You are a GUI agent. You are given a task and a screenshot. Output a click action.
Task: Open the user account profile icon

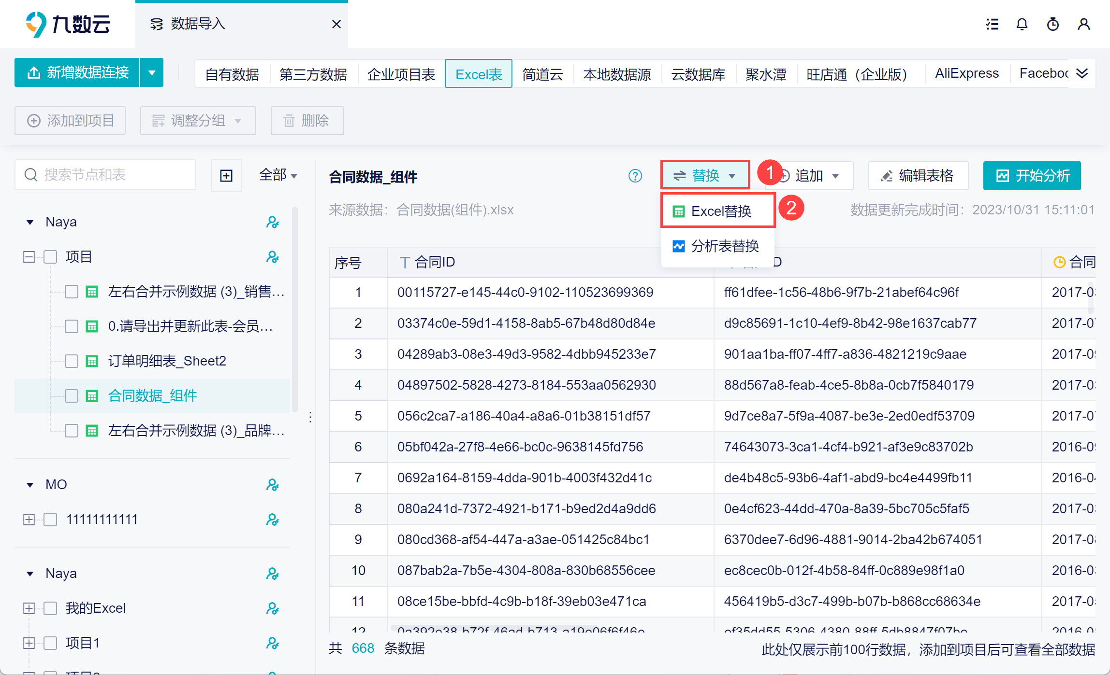(x=1083, y=24)
